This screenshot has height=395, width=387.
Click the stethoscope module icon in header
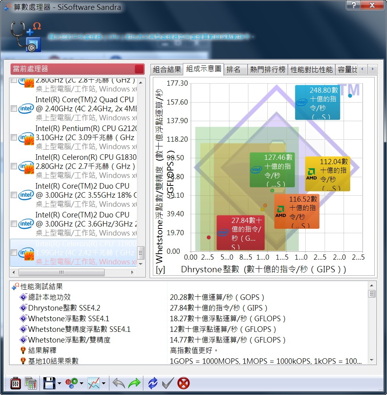(26, 37)
